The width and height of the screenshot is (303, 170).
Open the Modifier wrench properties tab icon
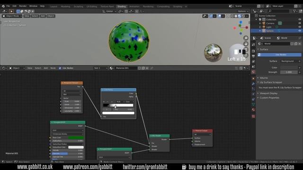pyautogui.click(x=253, y=84)
